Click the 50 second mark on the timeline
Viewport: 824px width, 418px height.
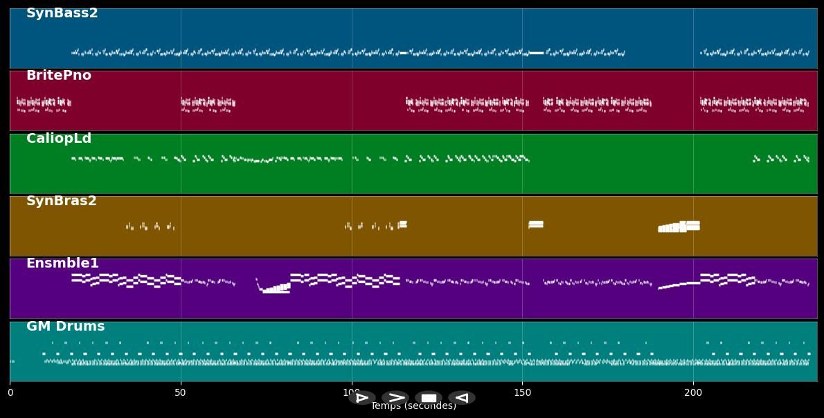(x=180, y=392)
